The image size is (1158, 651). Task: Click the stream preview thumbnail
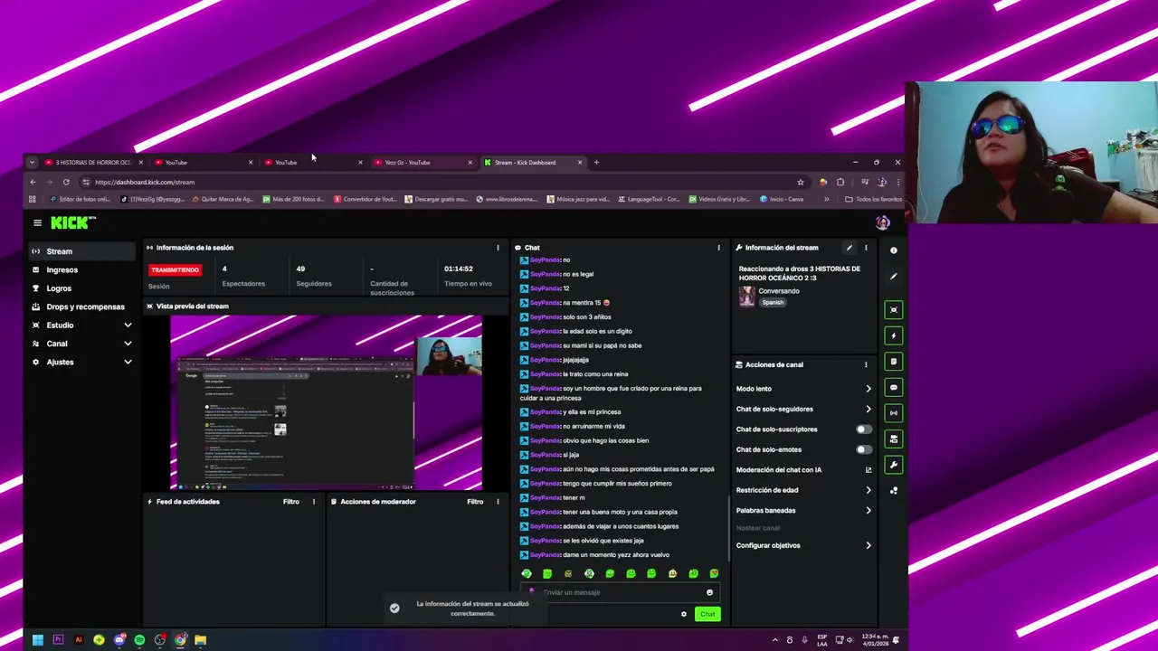[x=327, y=402]
